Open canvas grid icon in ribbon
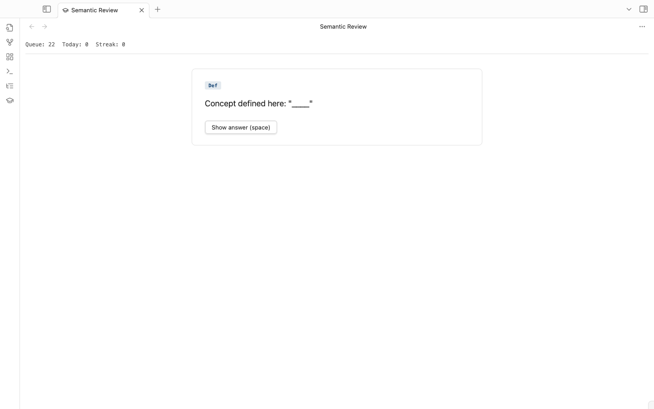 10,57
